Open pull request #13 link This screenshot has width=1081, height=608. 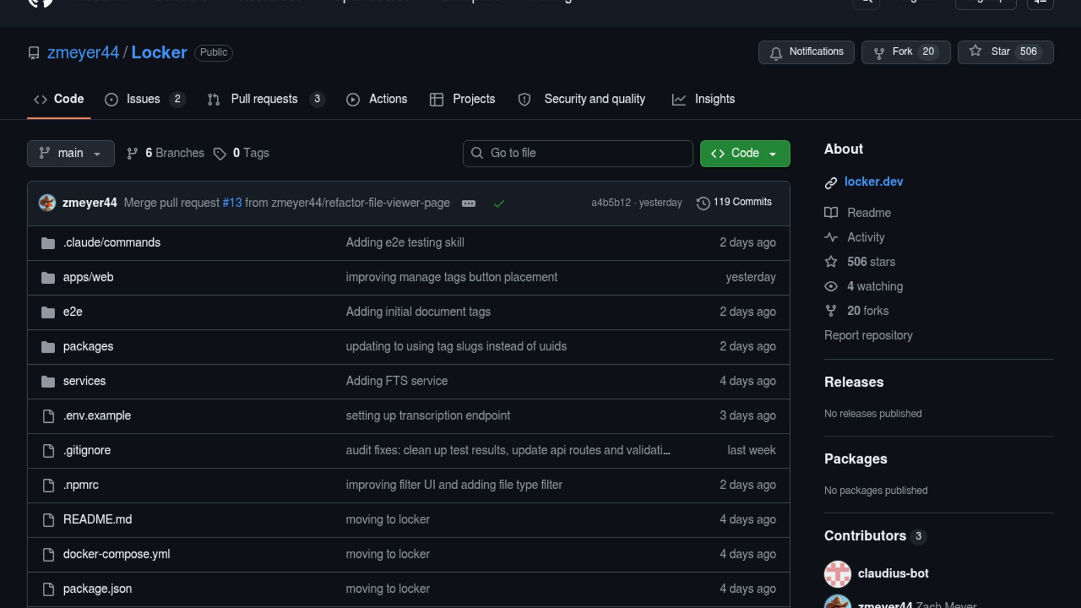(x=232, y=203)
